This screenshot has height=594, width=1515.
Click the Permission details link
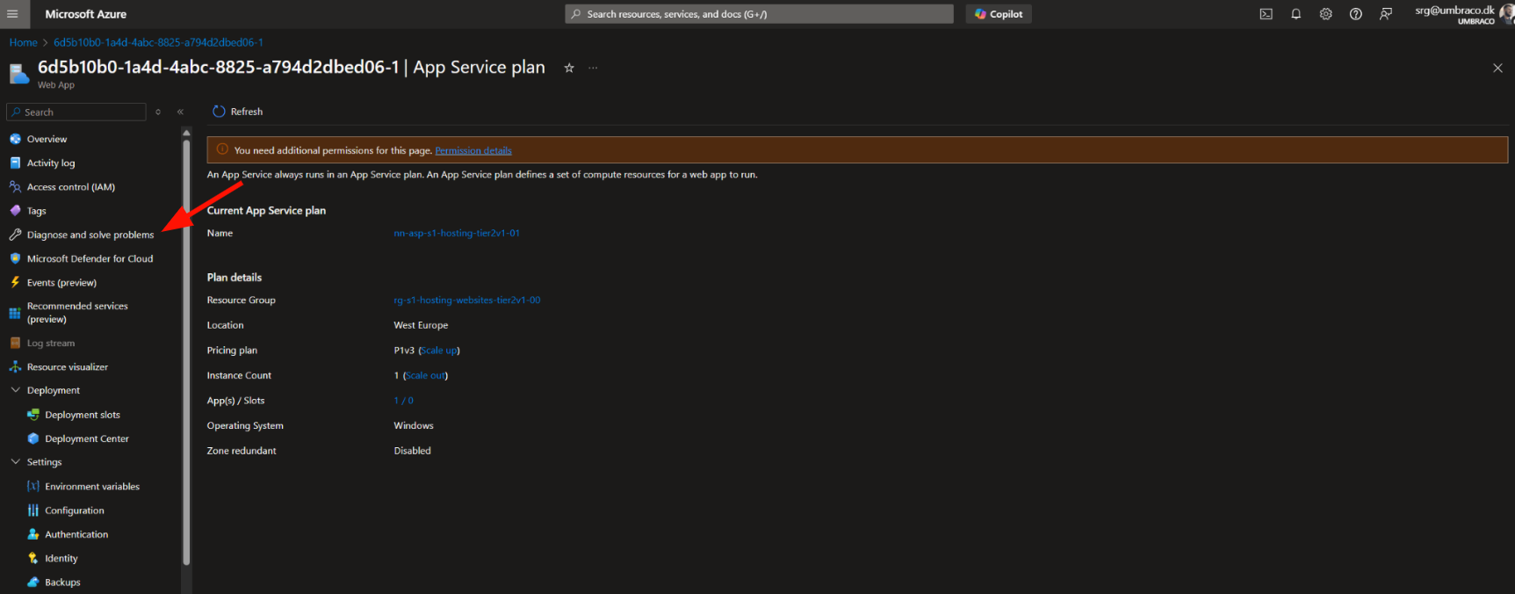[473, 150]
